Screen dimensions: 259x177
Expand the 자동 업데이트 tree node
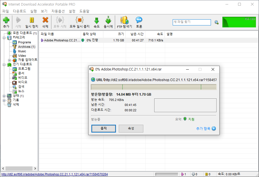tap(9, 60)
